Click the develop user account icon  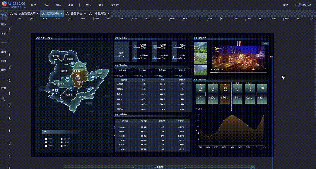(x=300, y=5)
